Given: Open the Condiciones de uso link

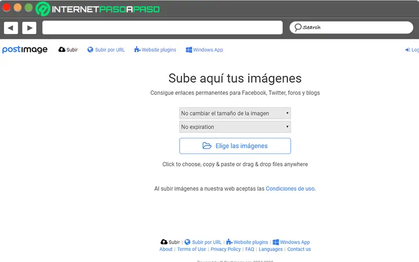Looking at the screenshot, I should pyautogui.click(x=290, y=189).
